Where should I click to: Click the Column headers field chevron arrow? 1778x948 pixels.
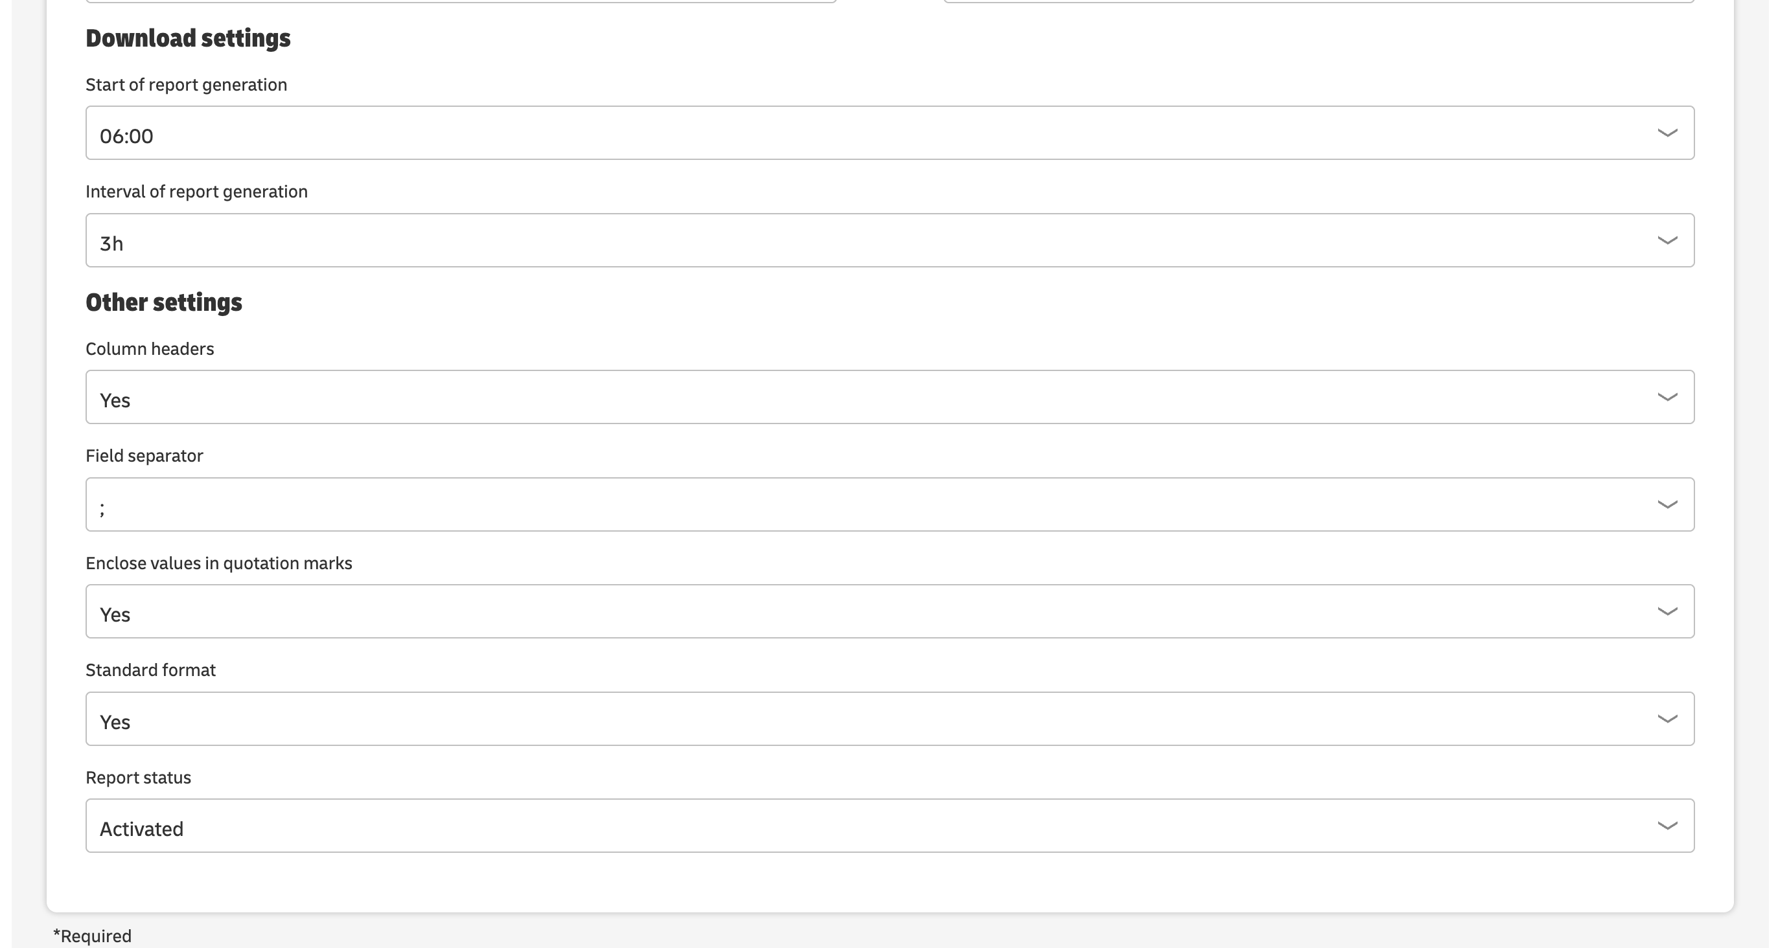pos(1667,397)
